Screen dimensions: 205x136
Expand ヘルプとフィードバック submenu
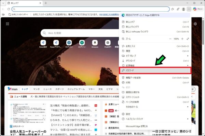(x=155, y=119)
